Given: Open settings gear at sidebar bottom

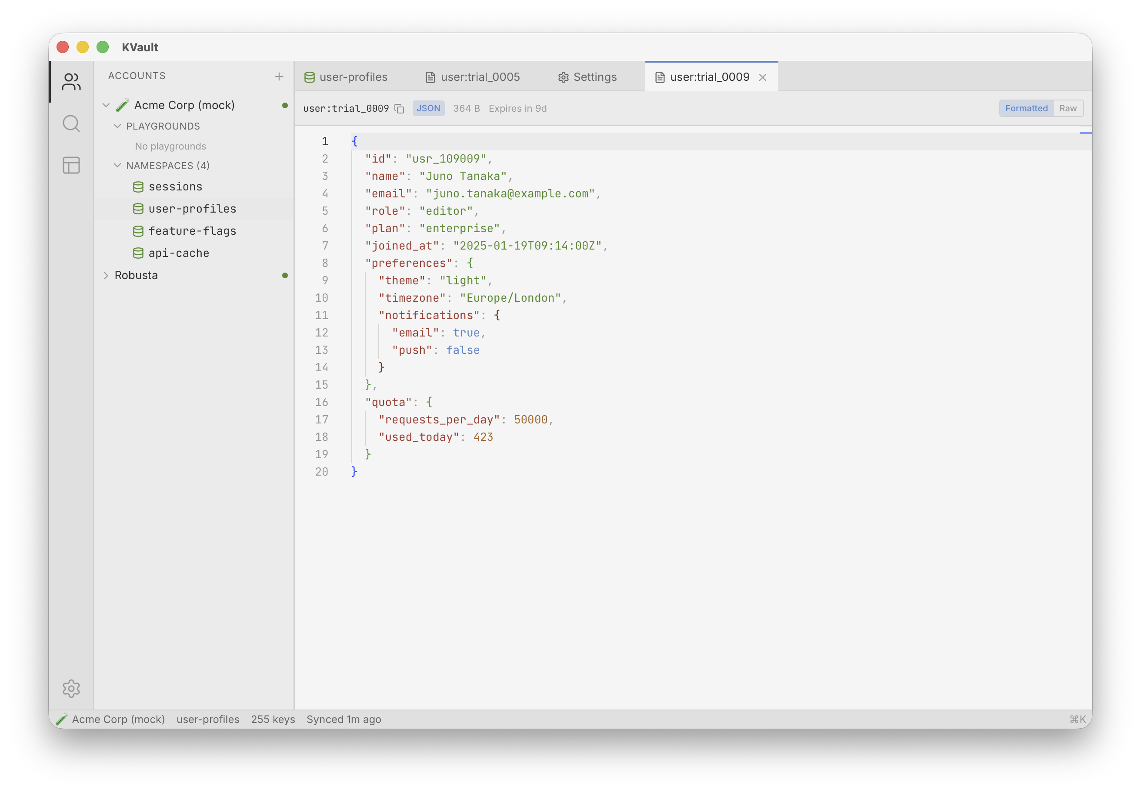Looking at the screenshot, I should [71, 688].
